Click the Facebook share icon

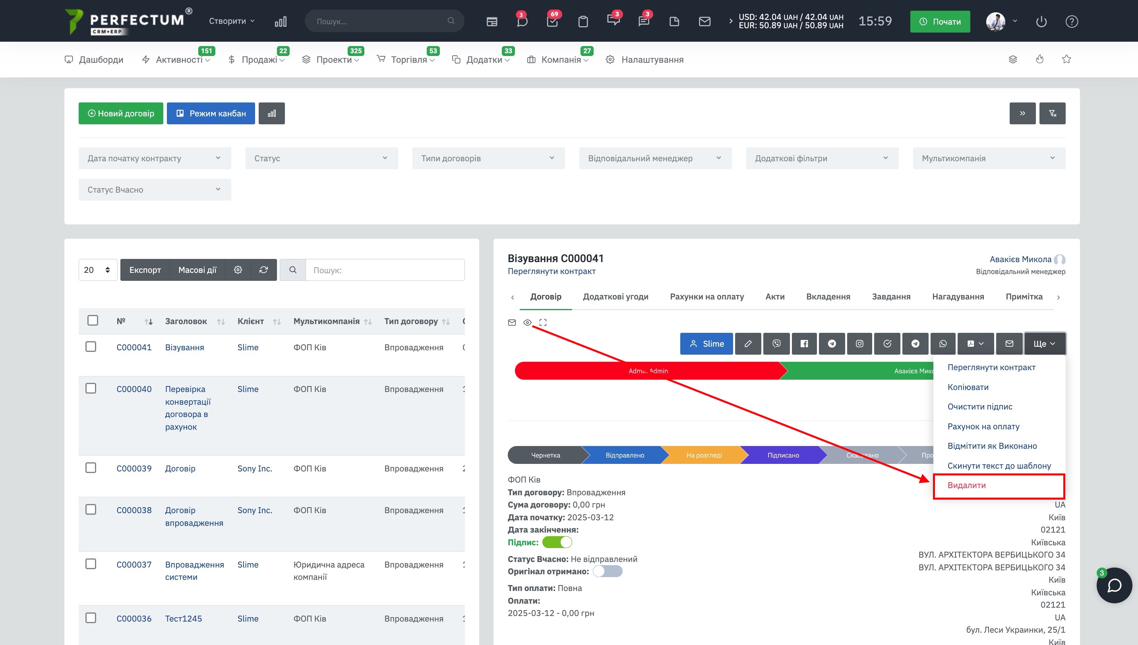click(x=804, y=344)
